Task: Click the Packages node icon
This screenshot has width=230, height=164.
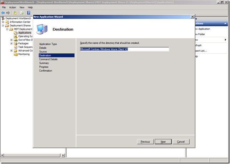Action: click(x=16, y=43)
